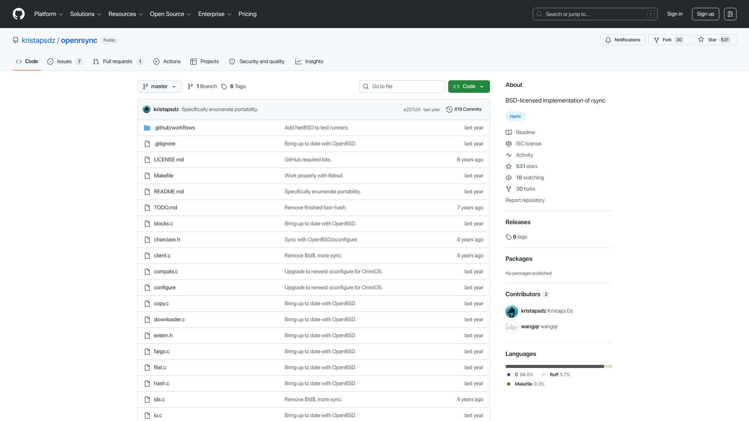The width and height of the screenshot is (749, 421).
Task: Open the Readme link in About
Action: click(520, 133)
